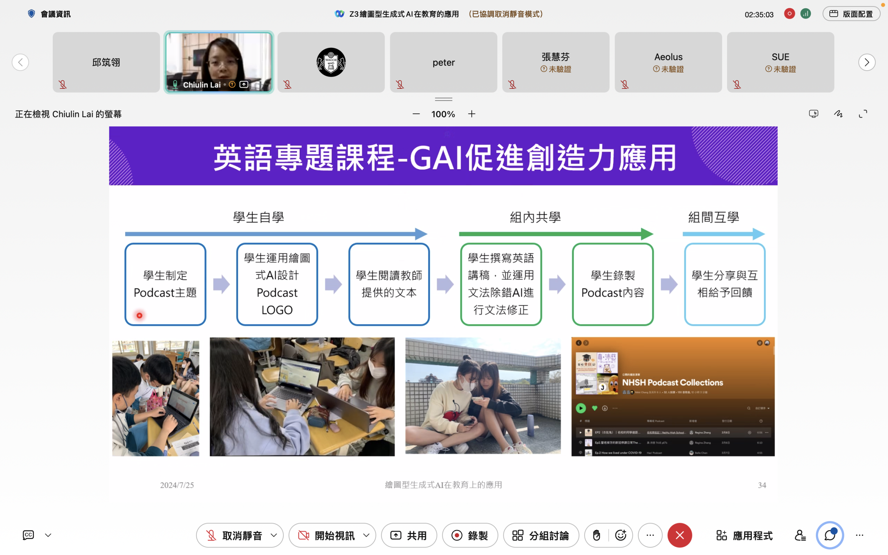Viewport: 888px width, 555px height.
Task: Zoom in shared screen with plus
Action: (472, 114)
